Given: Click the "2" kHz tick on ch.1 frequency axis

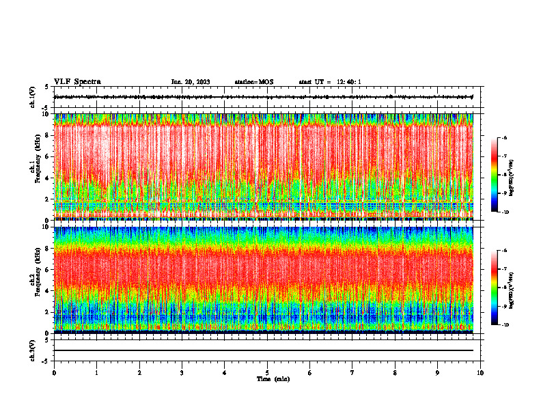Looking at the screenshot, I should [x=48, y=199].
